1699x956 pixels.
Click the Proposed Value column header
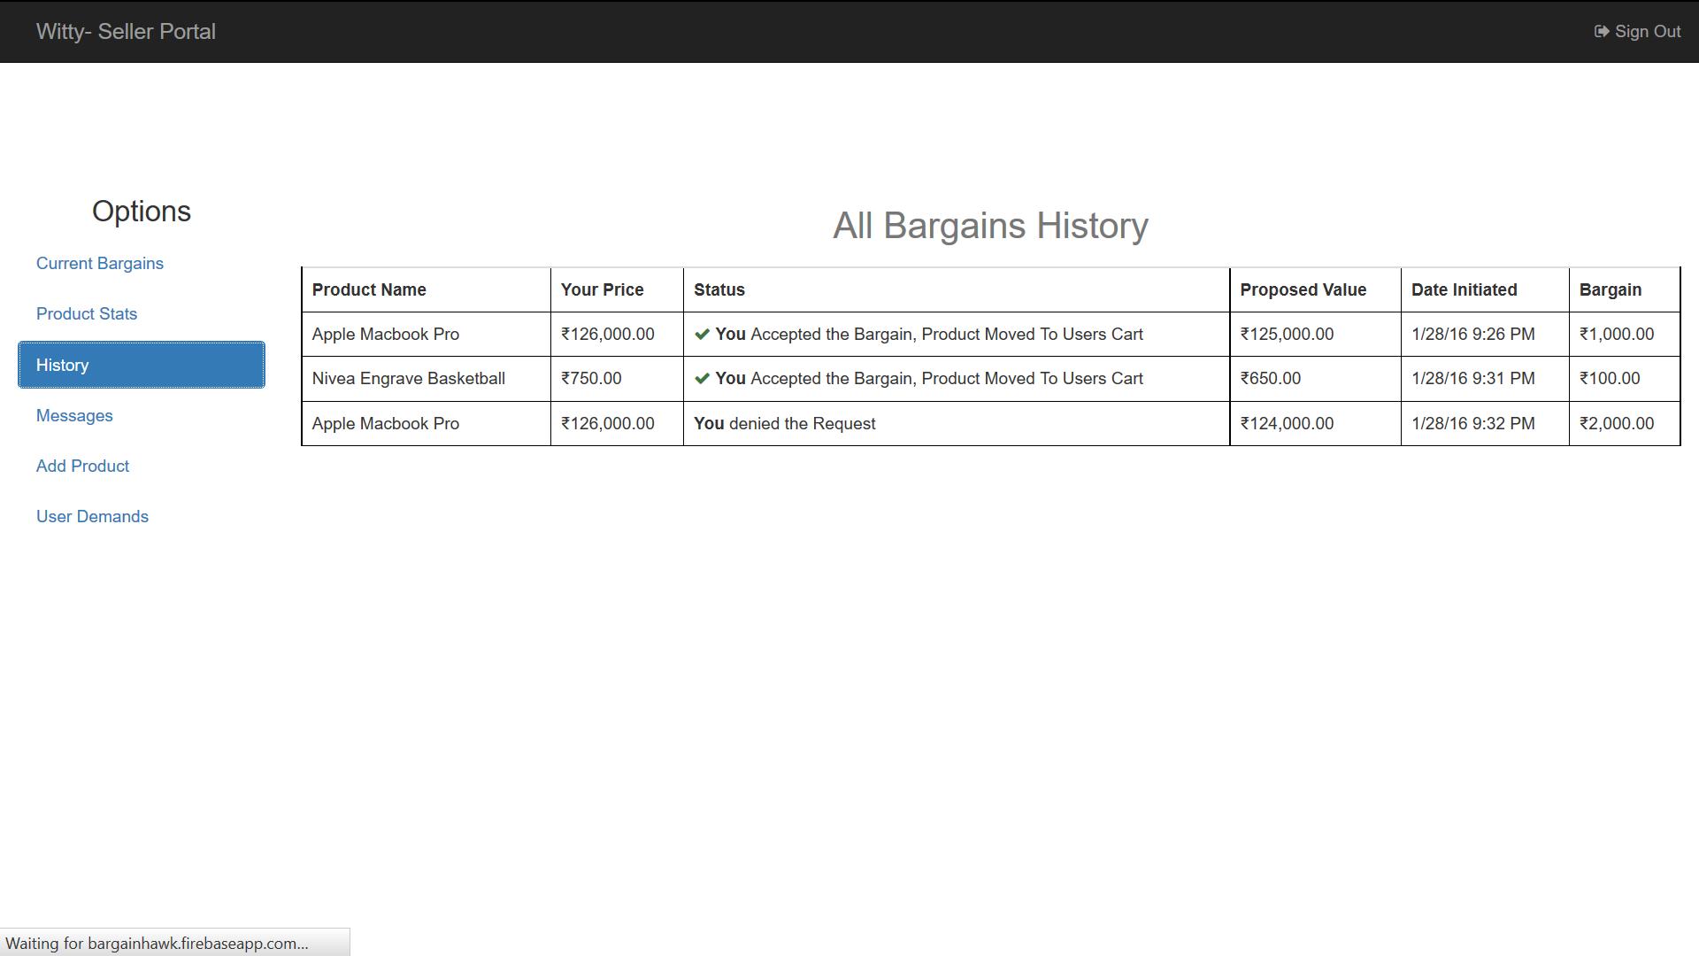click(1303, 290)
